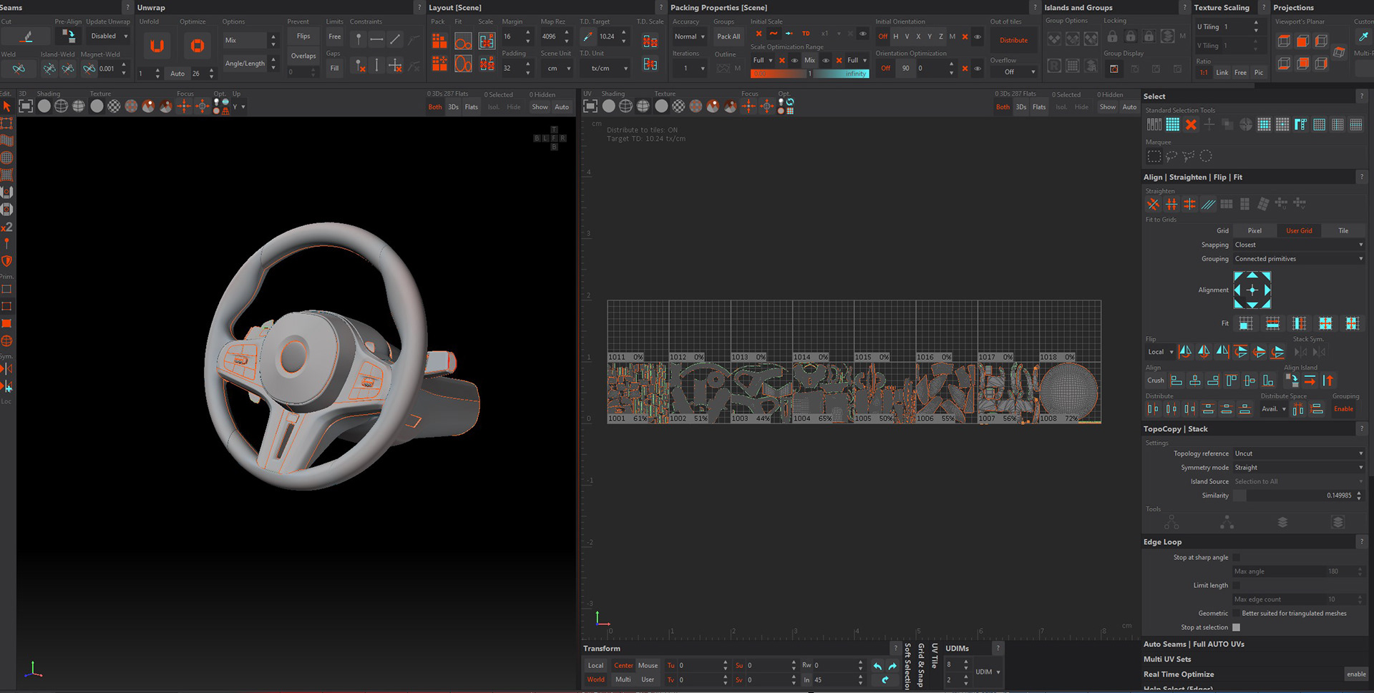Click the align left icon after Crush

[x=1176, y=380]
